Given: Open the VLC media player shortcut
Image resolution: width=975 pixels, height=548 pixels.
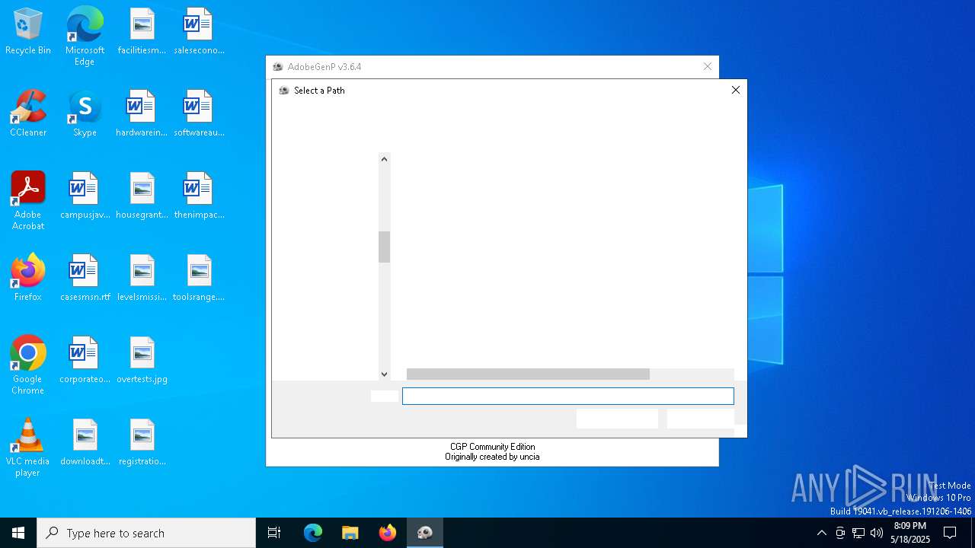Looking at the screenshot, I should click(x=28, y=448).
